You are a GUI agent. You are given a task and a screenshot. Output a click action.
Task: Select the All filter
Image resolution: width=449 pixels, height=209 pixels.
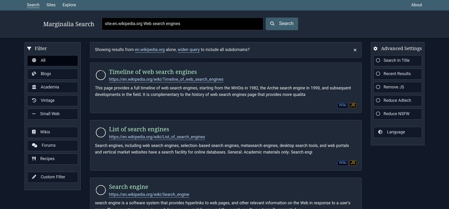coord(53,60)
